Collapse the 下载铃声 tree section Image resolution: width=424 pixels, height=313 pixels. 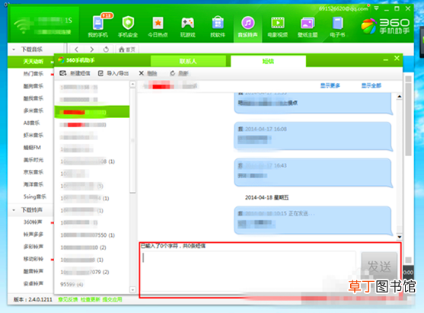click(14, 210)
